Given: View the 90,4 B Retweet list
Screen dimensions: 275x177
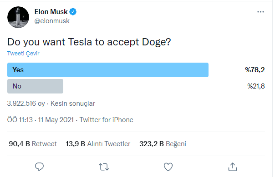Looking at the screenshot, I should click(x=33, y=144).
